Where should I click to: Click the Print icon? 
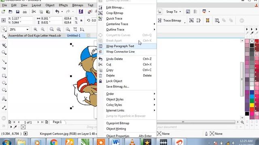coord(25,12)
